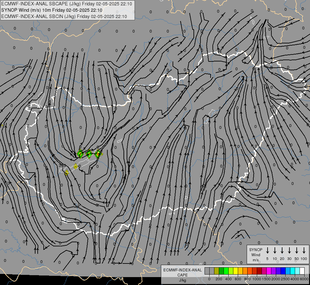Click the 2000 tick label on CAPE scale

276,279
